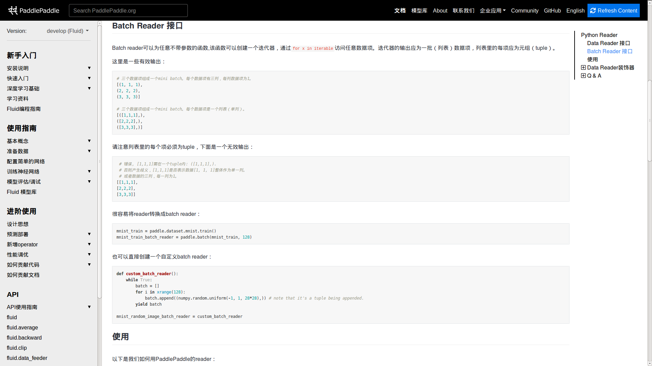Open the GitHub nav link
The height and width of the screenshot is (366, 652).
pos(552,11)
